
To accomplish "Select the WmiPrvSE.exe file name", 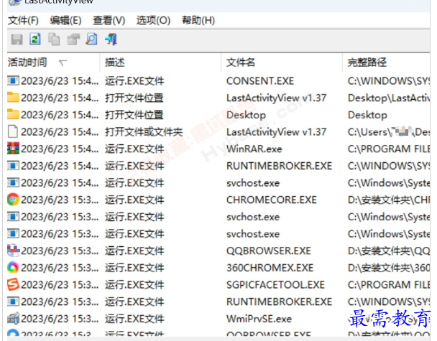I will tap(259, 319).
